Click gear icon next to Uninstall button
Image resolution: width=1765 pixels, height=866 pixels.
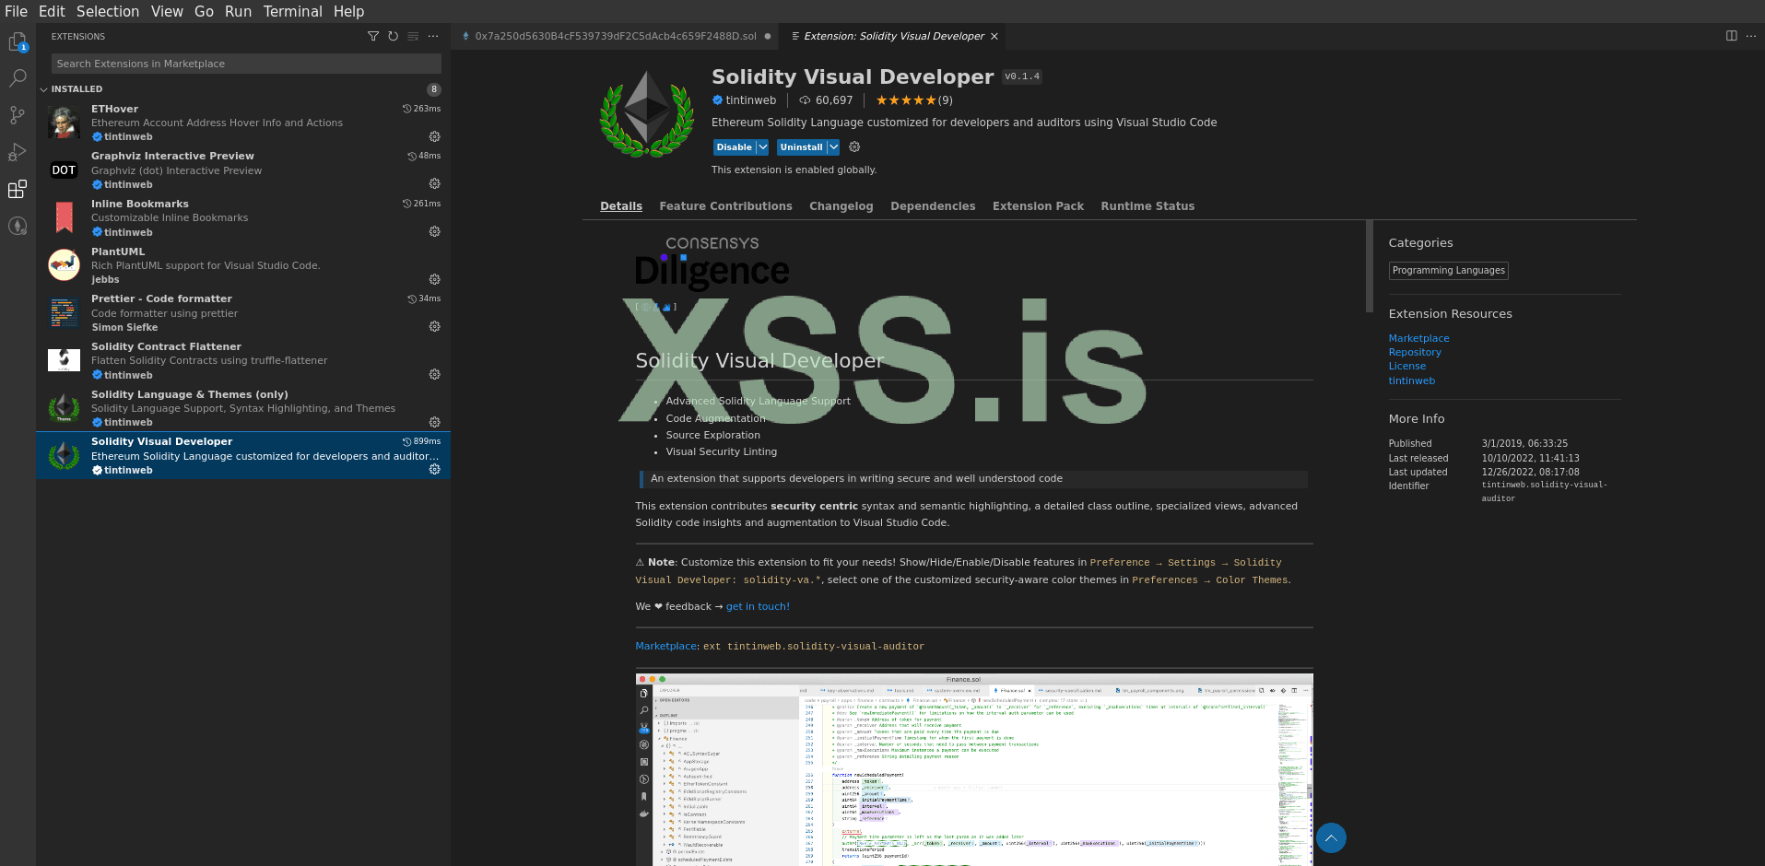(854, 147)
